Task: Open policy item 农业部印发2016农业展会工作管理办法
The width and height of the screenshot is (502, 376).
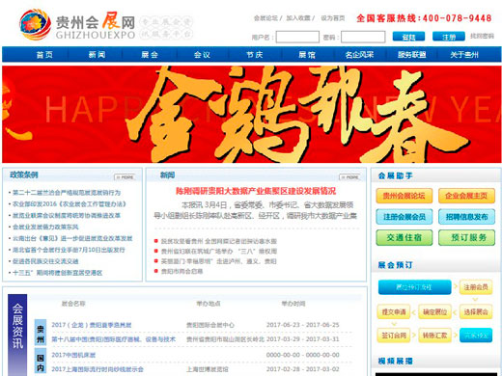Action: (70, 203)
